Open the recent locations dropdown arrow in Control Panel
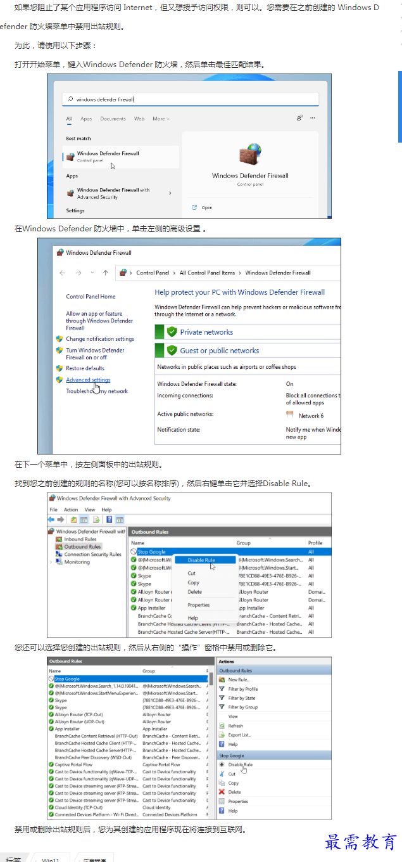The height and width of the screenshot is (862, 402). pos(92,273)
